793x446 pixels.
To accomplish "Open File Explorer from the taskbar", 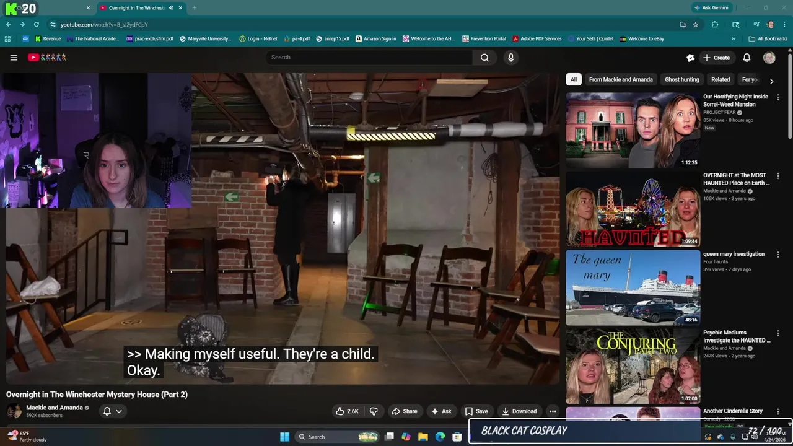I will pyautogui.click(x=423, y=437).
